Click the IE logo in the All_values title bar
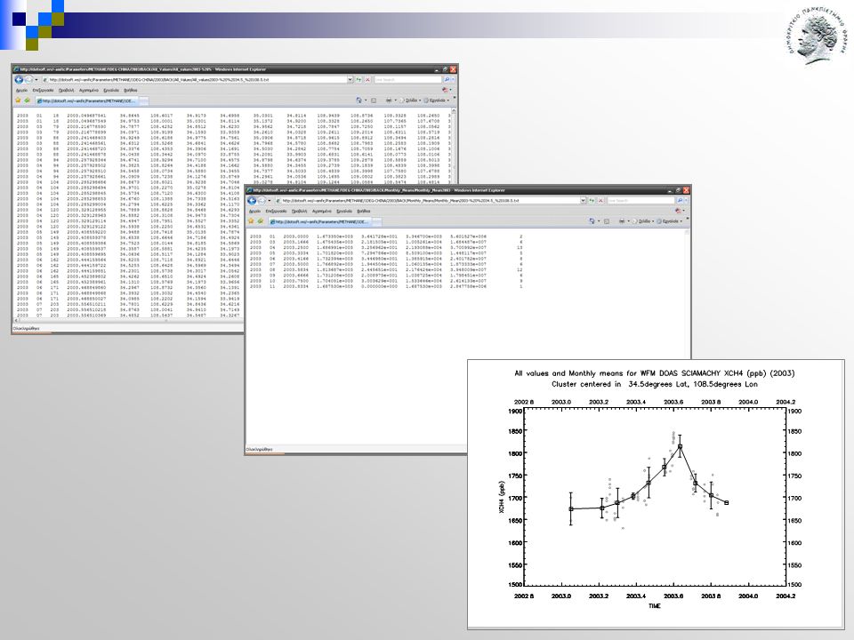The width and height of the screenshot is (854, 640). click(x=16, y=69)
